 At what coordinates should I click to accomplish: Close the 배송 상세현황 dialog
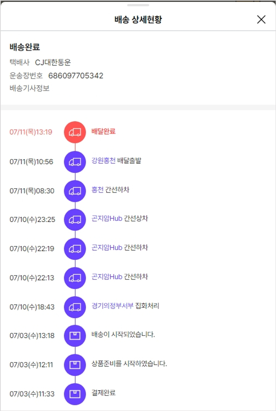pyautogui.click(x=261, y=20)
